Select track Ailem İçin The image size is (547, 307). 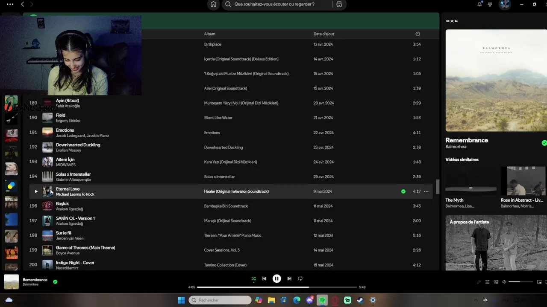(x=65, y=159)
